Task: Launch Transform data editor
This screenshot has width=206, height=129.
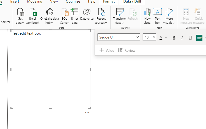Action: (120, 16)
